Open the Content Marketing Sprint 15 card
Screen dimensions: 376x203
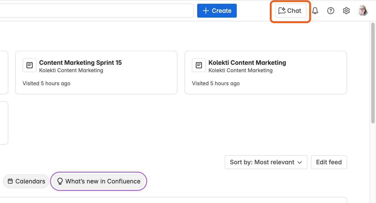point(96,72)
